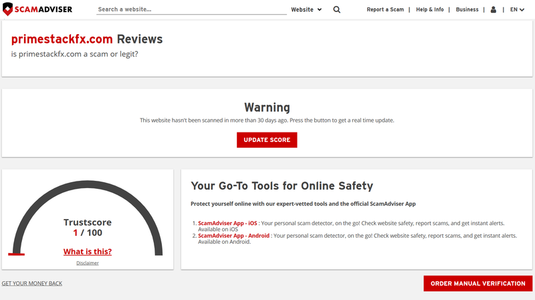
Task: Open Business menu item
Action: click(x=467, y=9)
